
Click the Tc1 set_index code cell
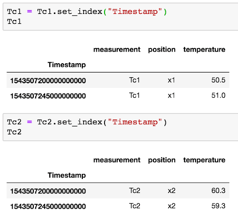(x=120, y=17)
